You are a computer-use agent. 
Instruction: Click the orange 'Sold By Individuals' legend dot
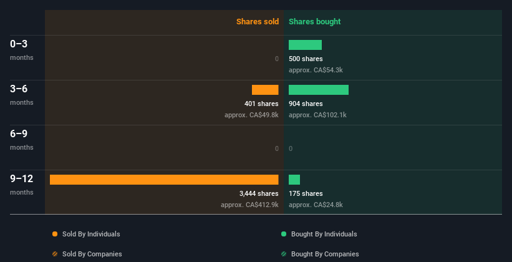55,234
